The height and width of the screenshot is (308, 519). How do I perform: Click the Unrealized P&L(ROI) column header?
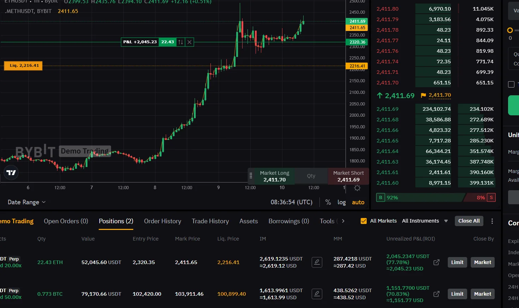(x=411, y=239)
